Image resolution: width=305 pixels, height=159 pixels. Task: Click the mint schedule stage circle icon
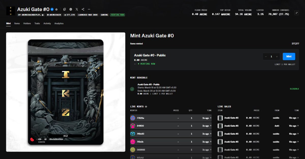click(x=132, y=89)
